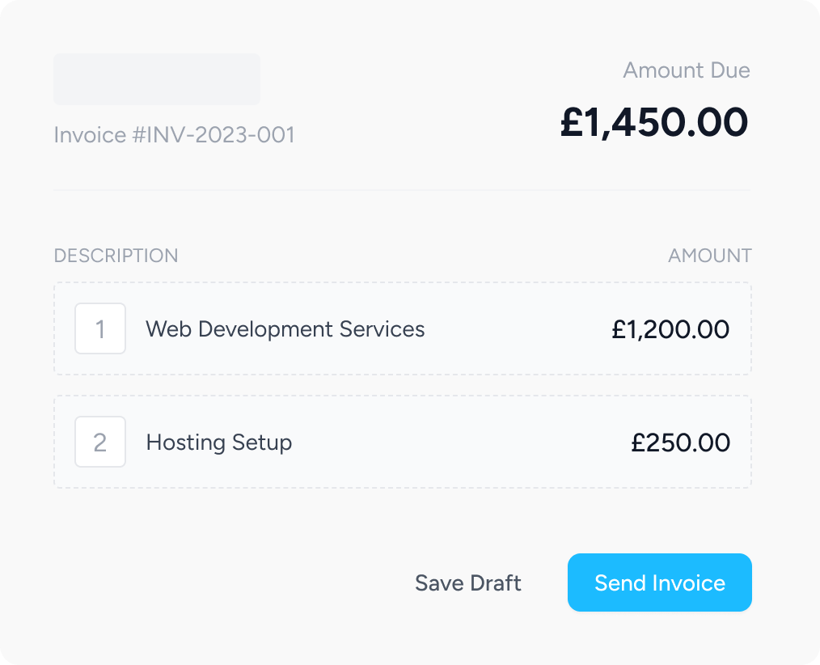Click the Hosting Setup description text

(x=218, y=443)
